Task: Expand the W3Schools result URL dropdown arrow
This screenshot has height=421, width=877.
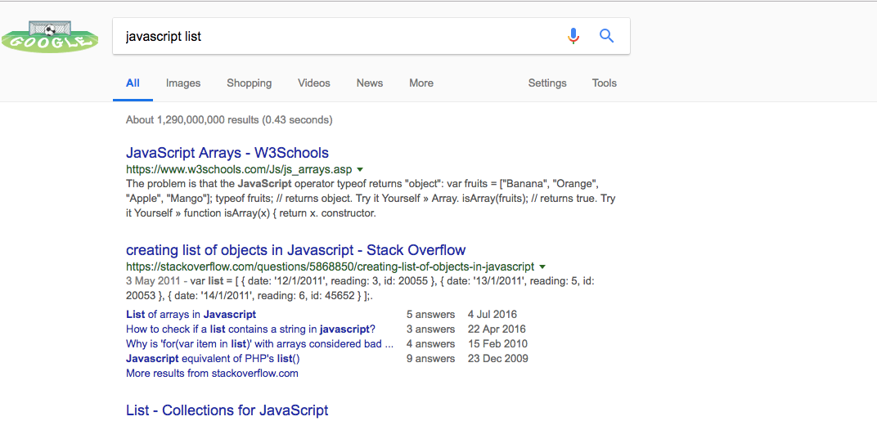Action: [360, 169]
